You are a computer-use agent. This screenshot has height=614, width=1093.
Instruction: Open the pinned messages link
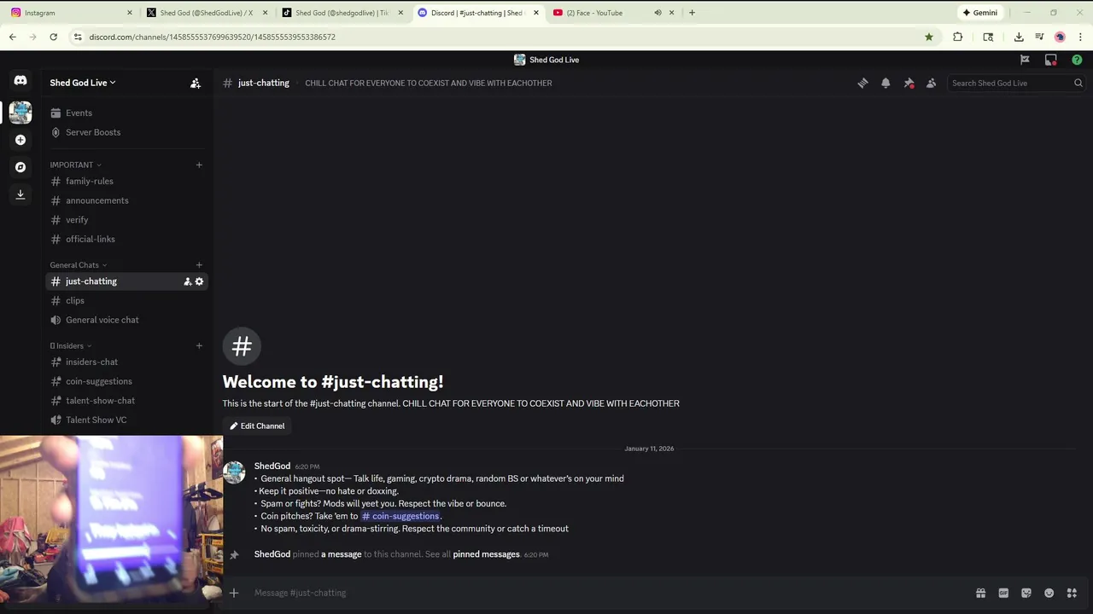[486, 554]
